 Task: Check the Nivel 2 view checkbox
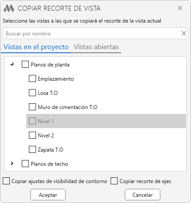pyautogui.click(x=32, y=135)
